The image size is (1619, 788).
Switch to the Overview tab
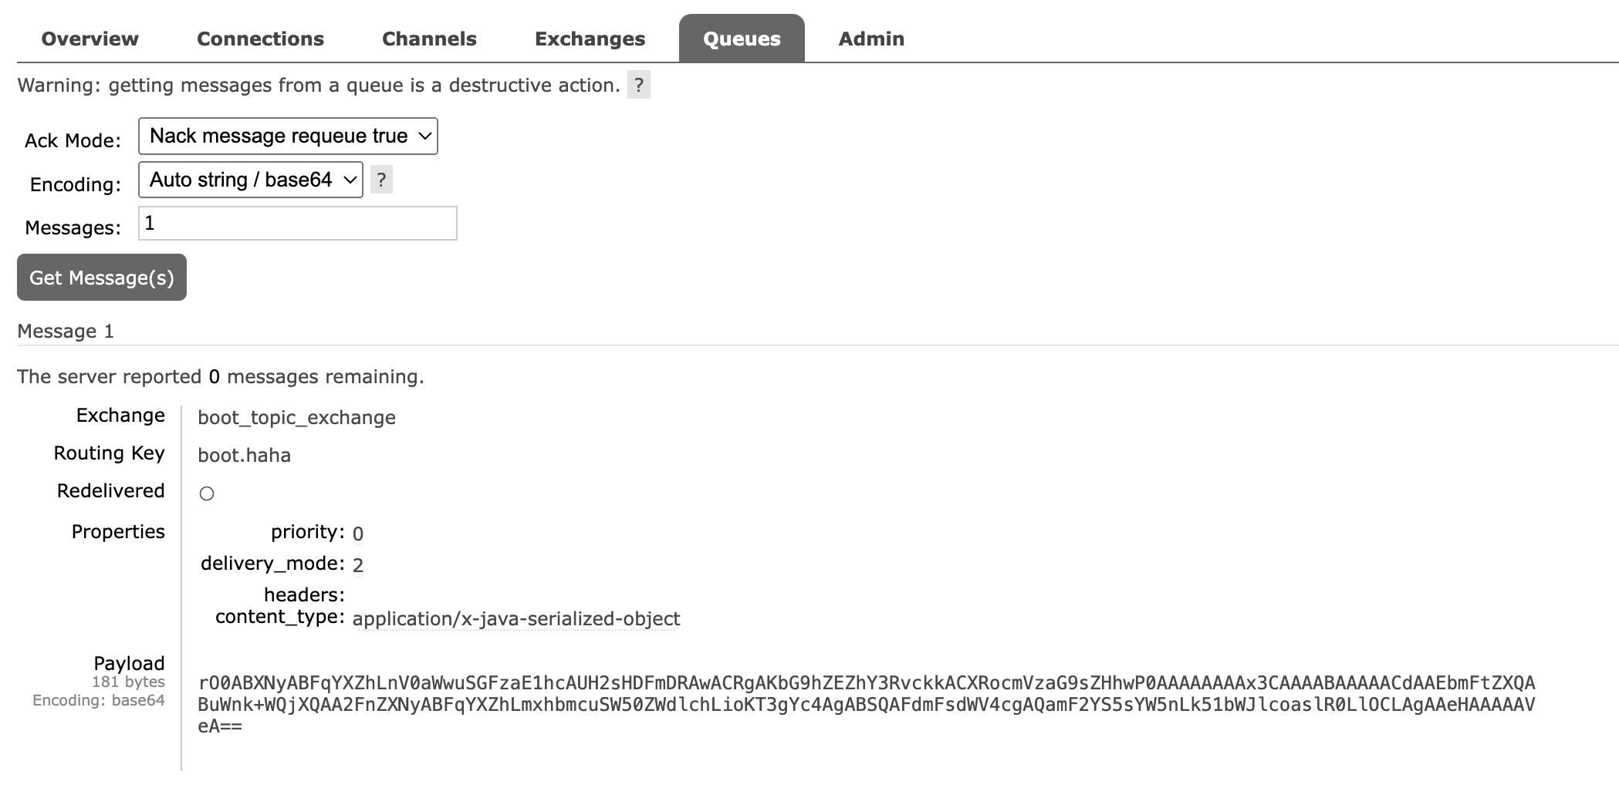90,39
